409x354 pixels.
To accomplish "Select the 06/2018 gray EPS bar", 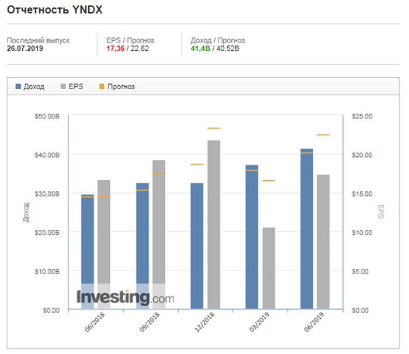I will pyautogui.click(x=104, y=244).
